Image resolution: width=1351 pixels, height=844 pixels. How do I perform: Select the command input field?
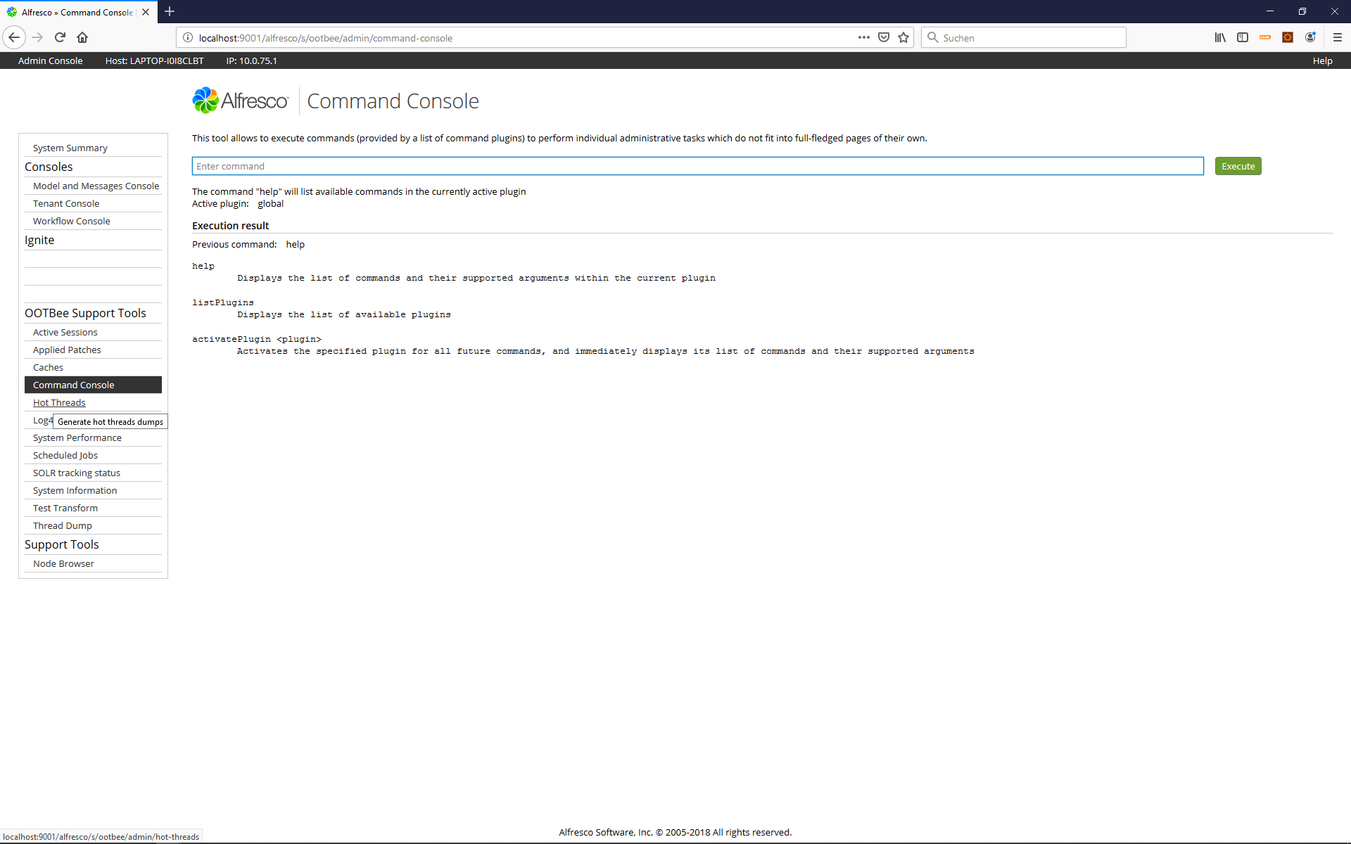tap(697, 165)
